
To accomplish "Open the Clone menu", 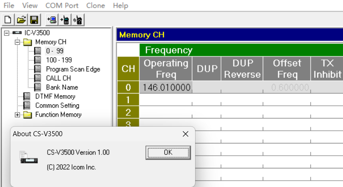I will 95,5.
